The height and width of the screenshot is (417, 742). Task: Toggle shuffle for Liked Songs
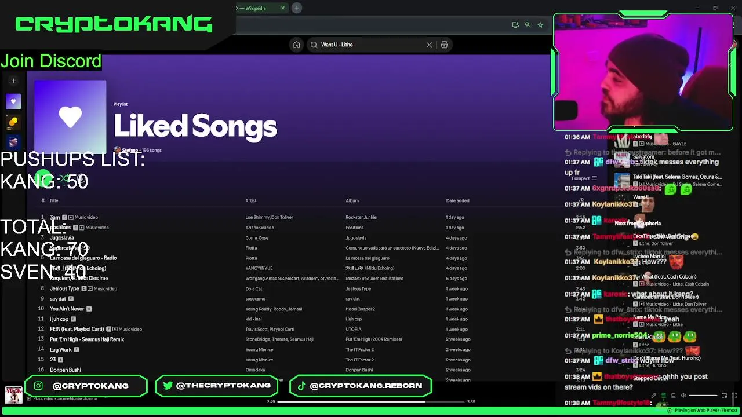coord(64,178)
